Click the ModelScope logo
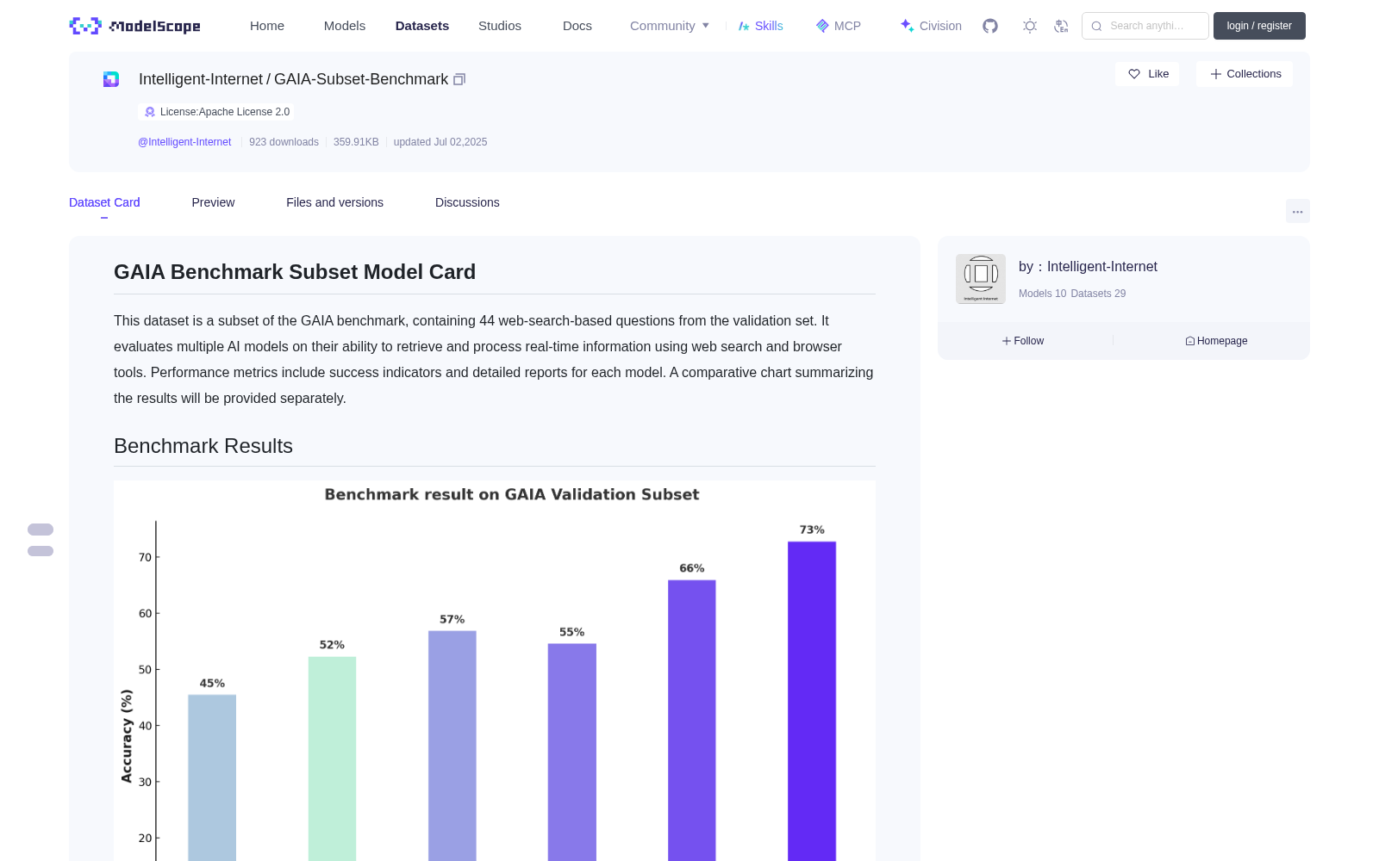The width and height of the screenshot is (1379, 861). 134,26
